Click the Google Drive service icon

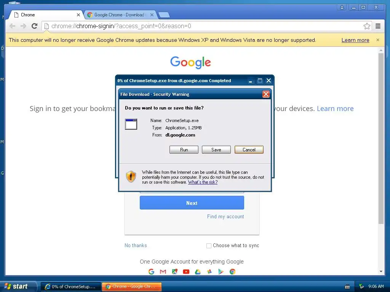198,271
